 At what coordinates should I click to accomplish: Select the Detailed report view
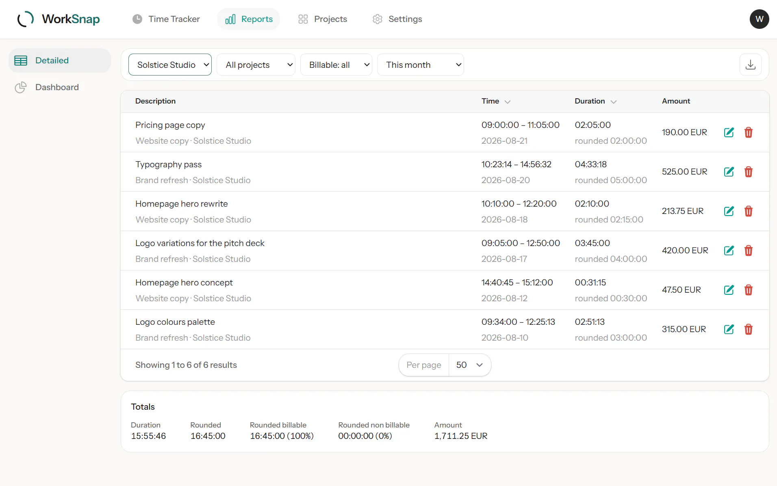click(59, 60)
